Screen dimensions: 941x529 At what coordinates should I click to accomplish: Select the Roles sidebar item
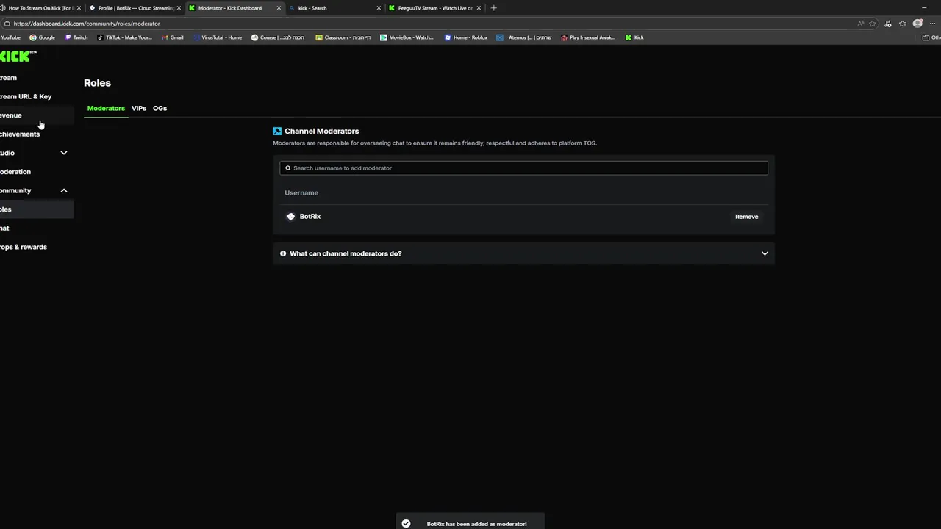click(x=37, y=209)
